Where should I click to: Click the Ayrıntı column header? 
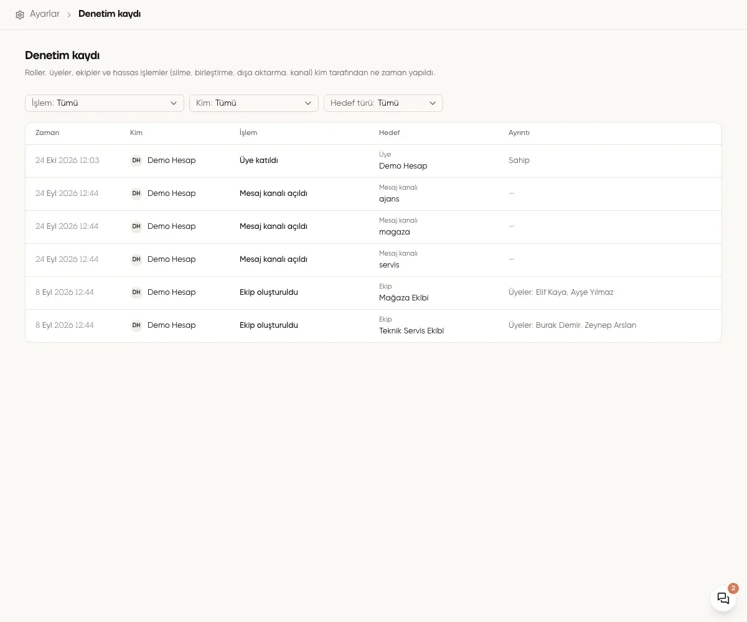pyautogui.click(x=519, y=133)
